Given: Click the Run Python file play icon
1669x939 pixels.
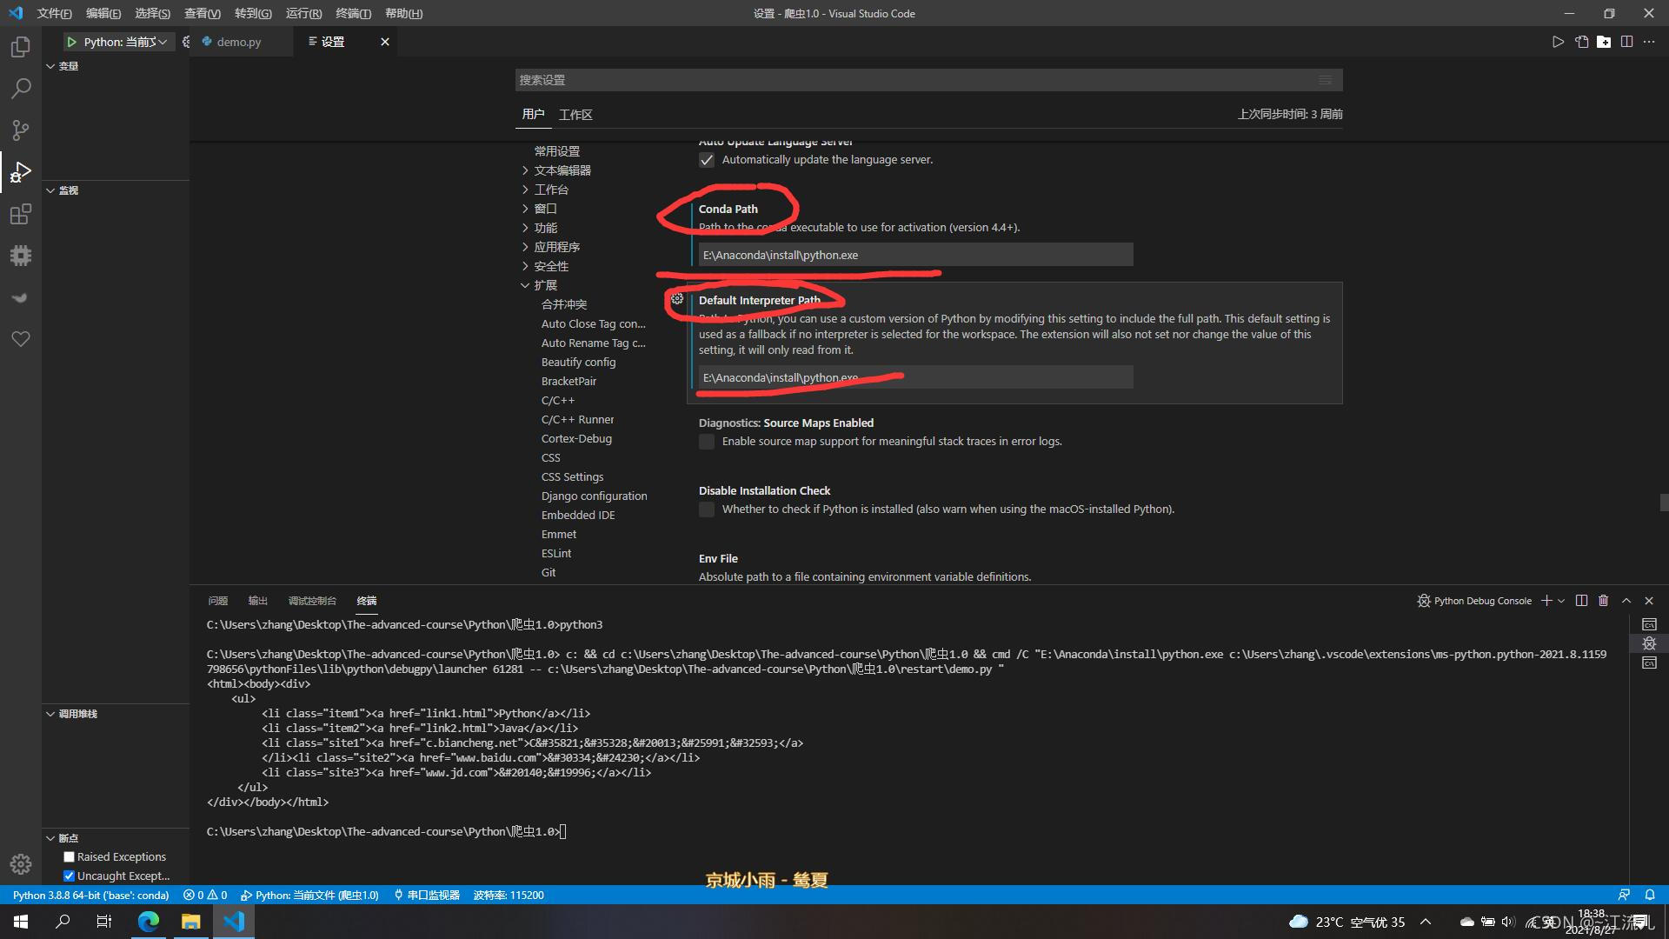Looking at the screenshot, I should pos(1558,42).
